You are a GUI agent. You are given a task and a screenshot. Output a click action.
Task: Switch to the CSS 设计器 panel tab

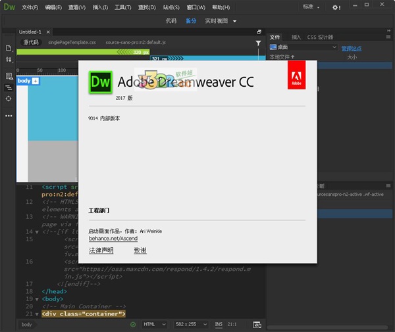[321, 37]
